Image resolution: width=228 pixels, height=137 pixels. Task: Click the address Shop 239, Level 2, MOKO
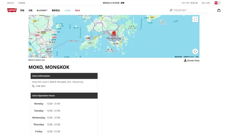point(58,82)
